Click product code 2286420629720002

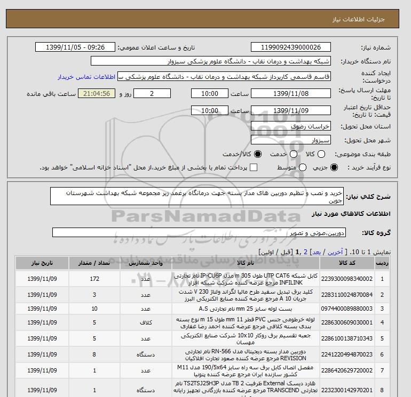pyautogui.click(x=347, y=370)
